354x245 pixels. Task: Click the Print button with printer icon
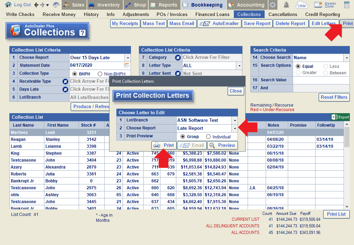(x=164, y=145)
